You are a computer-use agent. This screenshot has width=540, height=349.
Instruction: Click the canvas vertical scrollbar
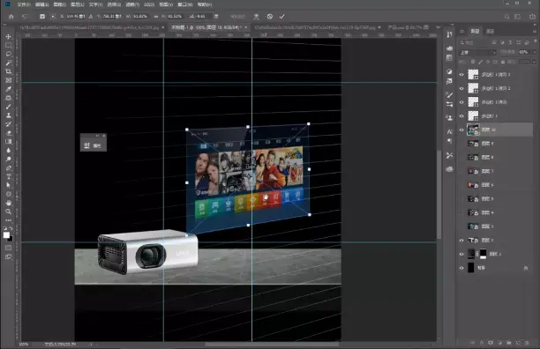point(439,194)
